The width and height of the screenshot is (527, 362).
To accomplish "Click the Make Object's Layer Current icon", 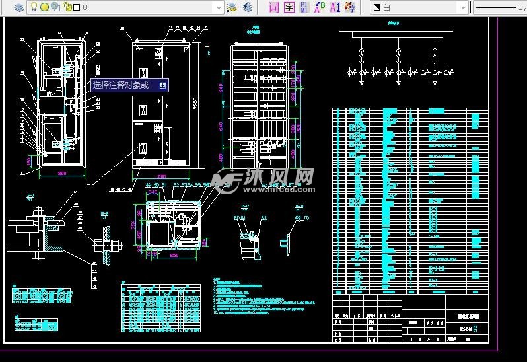I will tap(232, 7).
